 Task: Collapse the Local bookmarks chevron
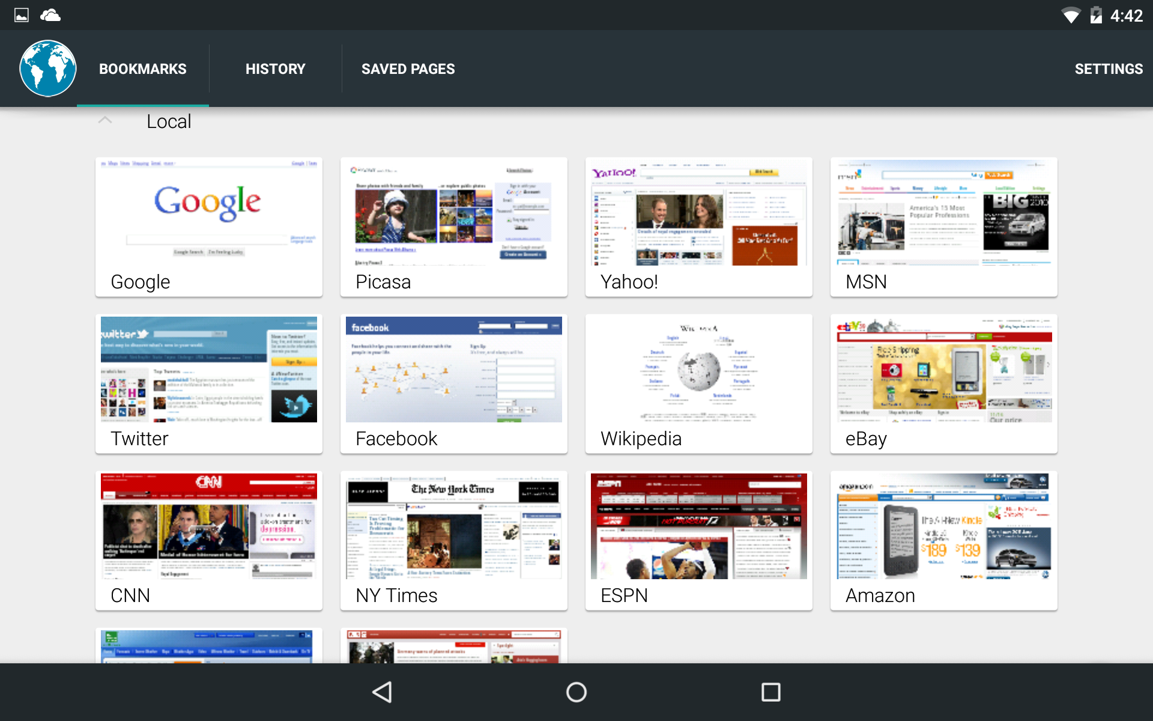(105, 120)
